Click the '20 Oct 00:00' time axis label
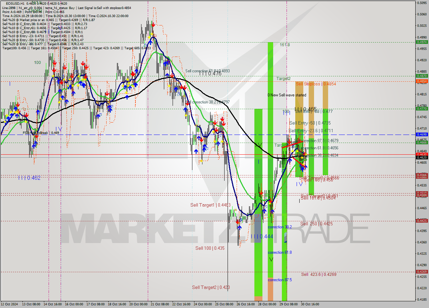The height and width of the screenshot is (308, 429). pos(138,304)
